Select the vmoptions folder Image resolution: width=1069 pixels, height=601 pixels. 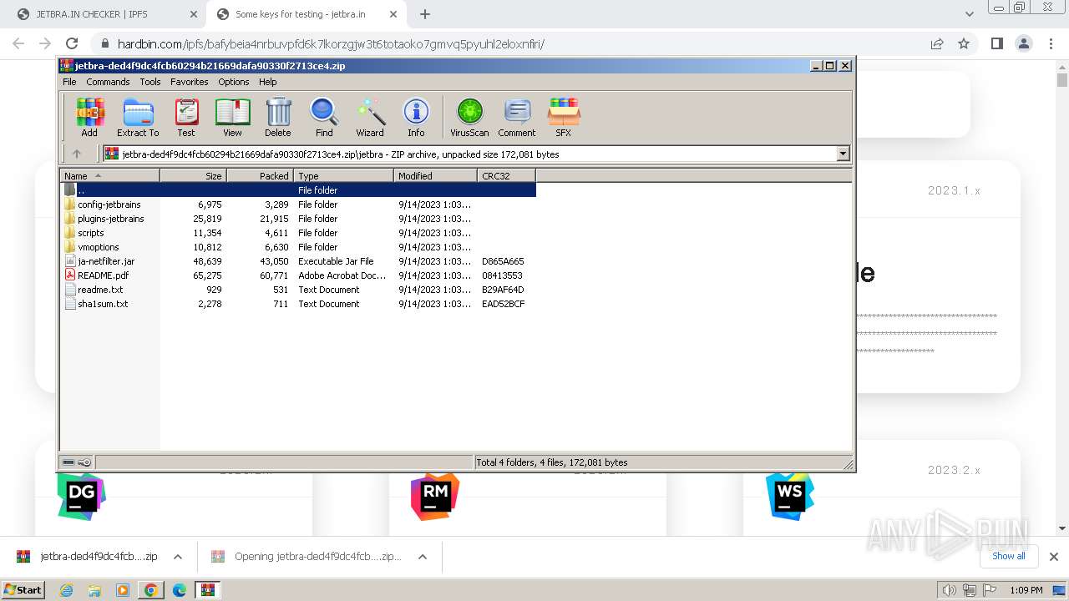[x=99, y=247]
